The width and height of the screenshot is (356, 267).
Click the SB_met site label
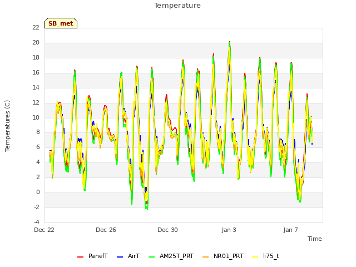click(x=61, y=23)
